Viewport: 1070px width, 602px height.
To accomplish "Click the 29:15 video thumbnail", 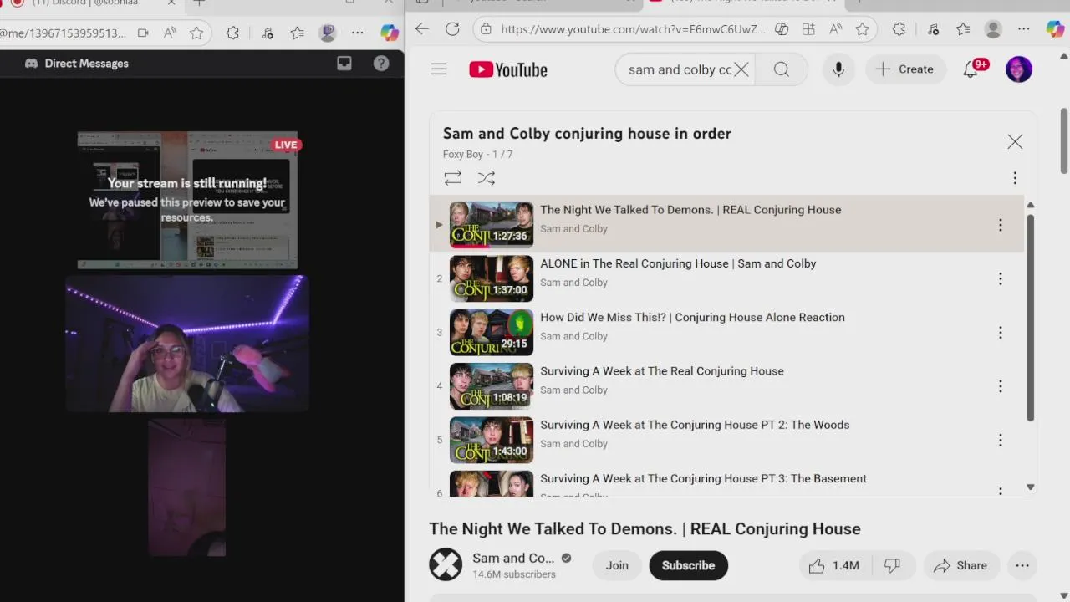I will point(492,333).
